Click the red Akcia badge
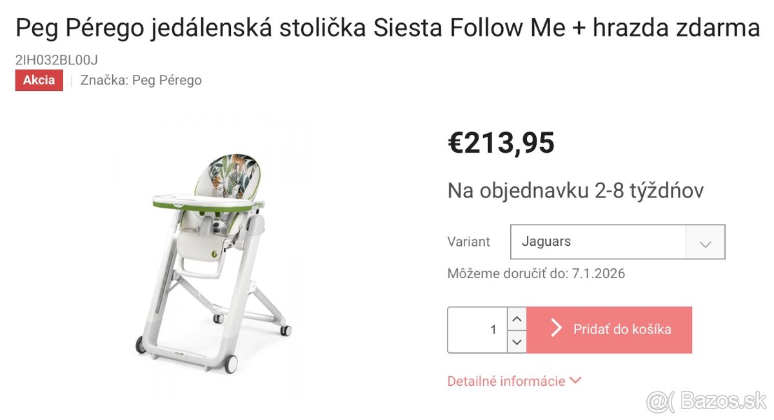 point(39,80)
